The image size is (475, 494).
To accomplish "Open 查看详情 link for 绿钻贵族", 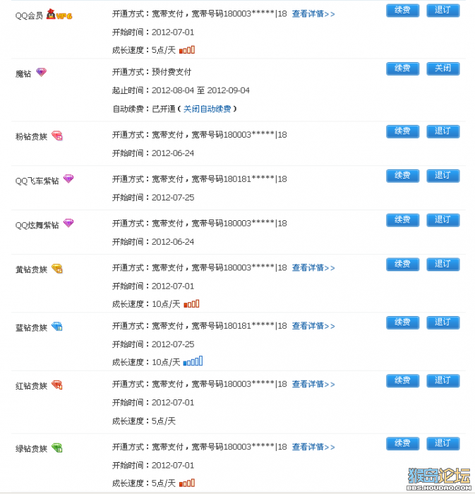I will [x=313, y=447].
